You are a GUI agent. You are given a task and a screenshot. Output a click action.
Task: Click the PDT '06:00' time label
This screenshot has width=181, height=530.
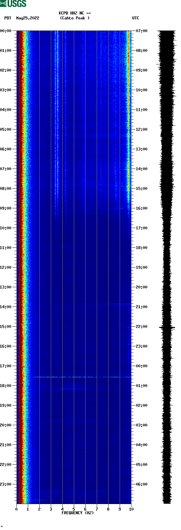click(x=6, y=149)
